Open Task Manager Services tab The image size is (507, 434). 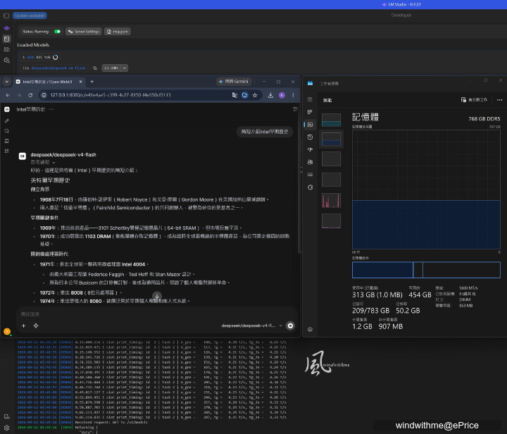click(310, 187)
